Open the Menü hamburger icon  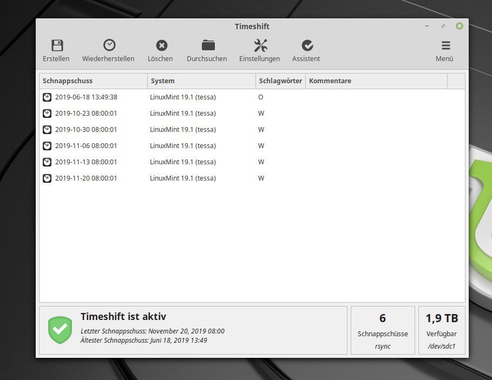pos(446,45)
